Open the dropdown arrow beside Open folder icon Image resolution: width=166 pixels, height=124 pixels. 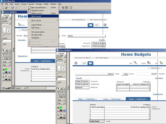pyautogui.click(x=9, y=8)
